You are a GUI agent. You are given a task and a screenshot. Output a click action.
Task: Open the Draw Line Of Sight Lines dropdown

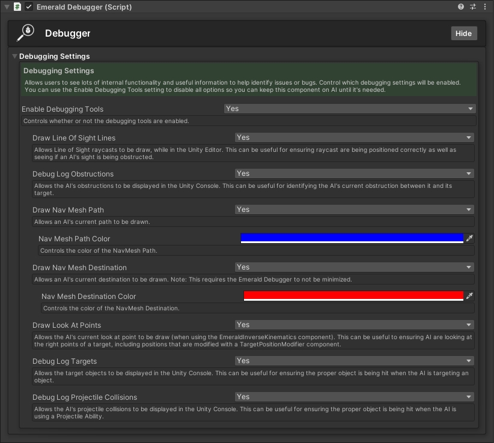(x=355, y=137)
